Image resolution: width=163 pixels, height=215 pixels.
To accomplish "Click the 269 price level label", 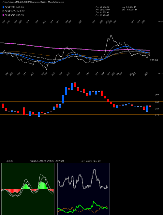I will [157, 94].
